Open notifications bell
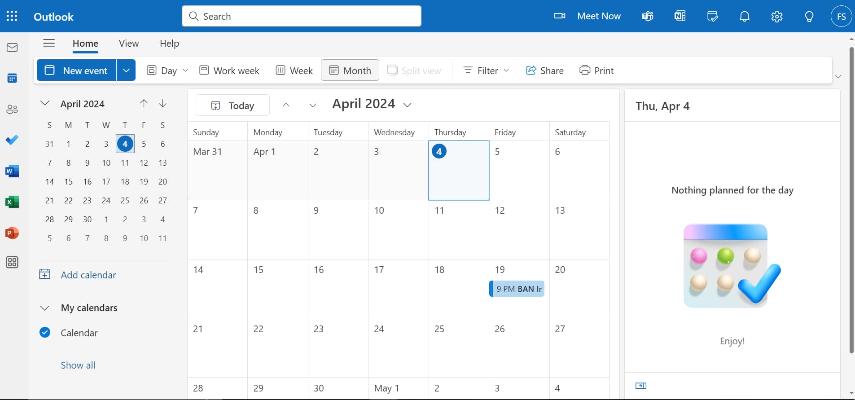 (x=745, y=16)
